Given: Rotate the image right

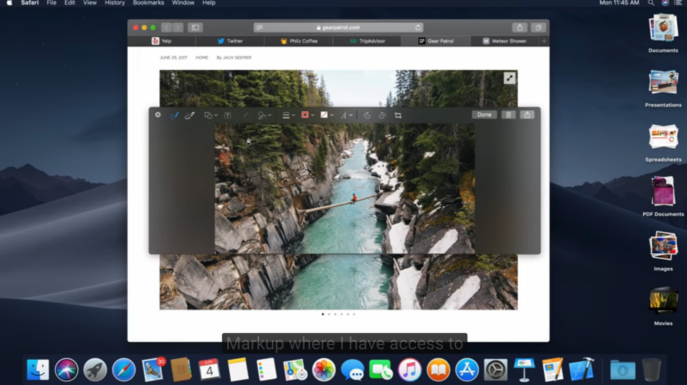Looking at the screenshot, I should click(x=382, y=116).
